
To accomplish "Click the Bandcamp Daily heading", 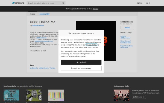I will coord(10,86).
